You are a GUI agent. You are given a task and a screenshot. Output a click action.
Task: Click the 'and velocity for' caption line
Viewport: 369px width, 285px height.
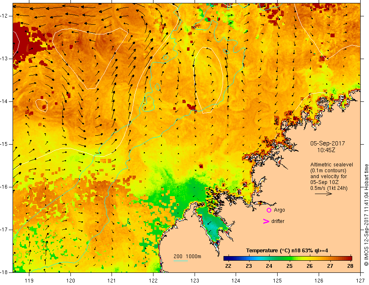[328, 176]
